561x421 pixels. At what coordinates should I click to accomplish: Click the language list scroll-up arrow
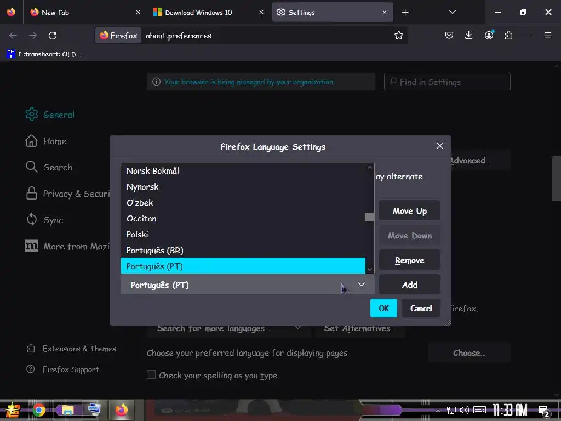coord(370,167)
